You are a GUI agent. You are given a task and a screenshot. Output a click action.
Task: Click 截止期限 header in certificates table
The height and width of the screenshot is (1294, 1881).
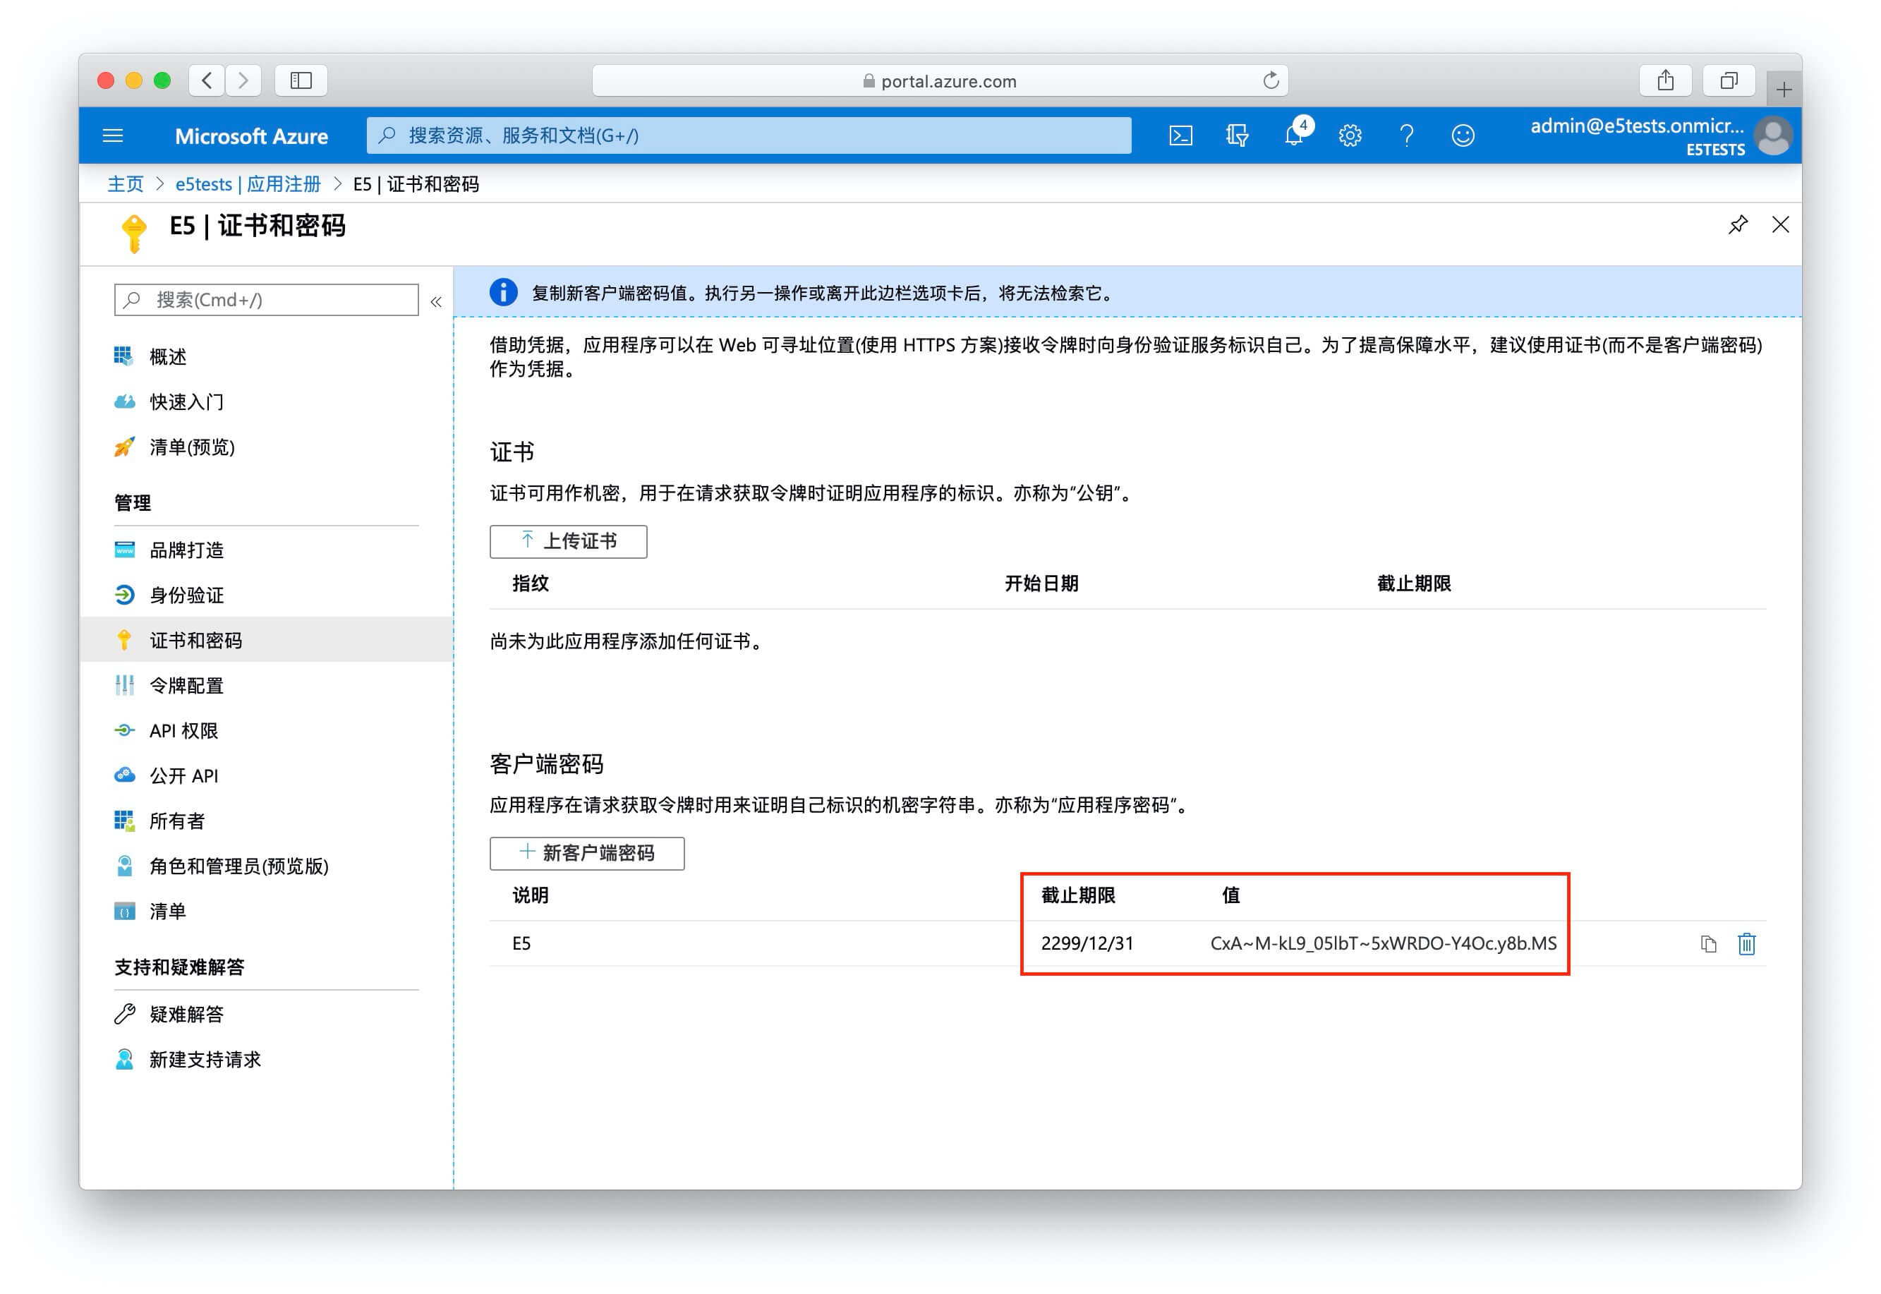point(1413,583)
